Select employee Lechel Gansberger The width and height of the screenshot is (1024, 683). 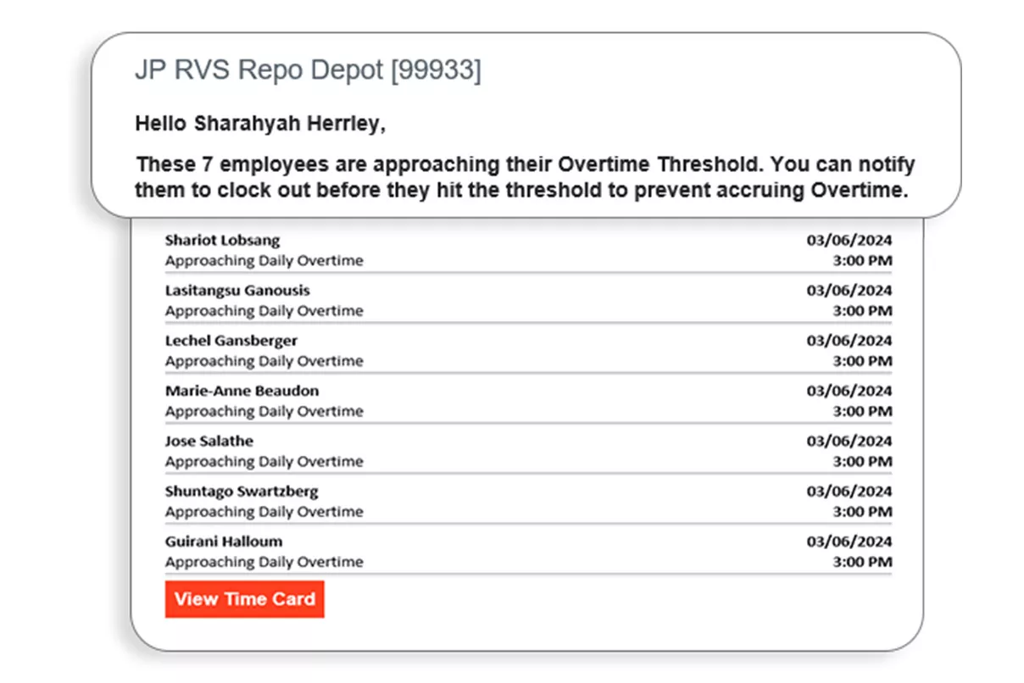231,341
